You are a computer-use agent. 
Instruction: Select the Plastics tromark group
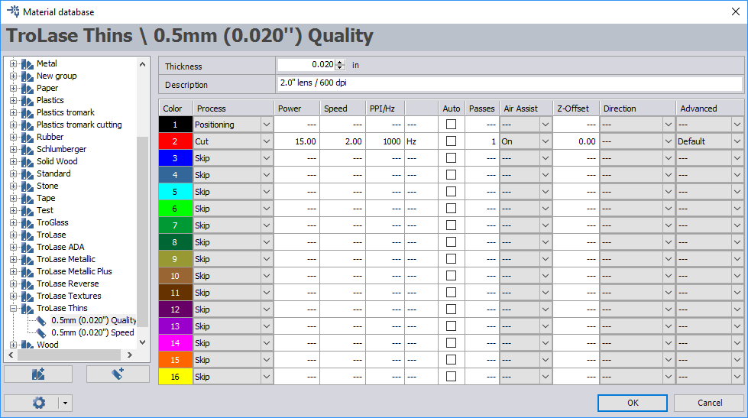click(66, 112)
